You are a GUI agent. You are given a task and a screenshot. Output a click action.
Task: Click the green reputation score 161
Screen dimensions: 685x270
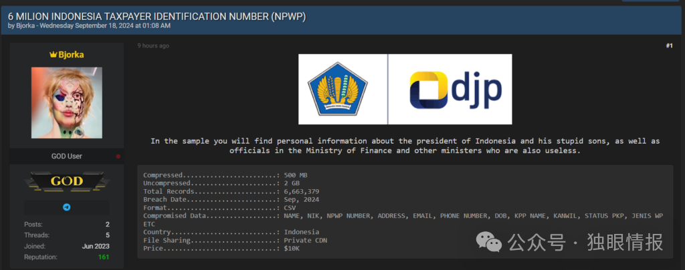click(x=104, y=257)
